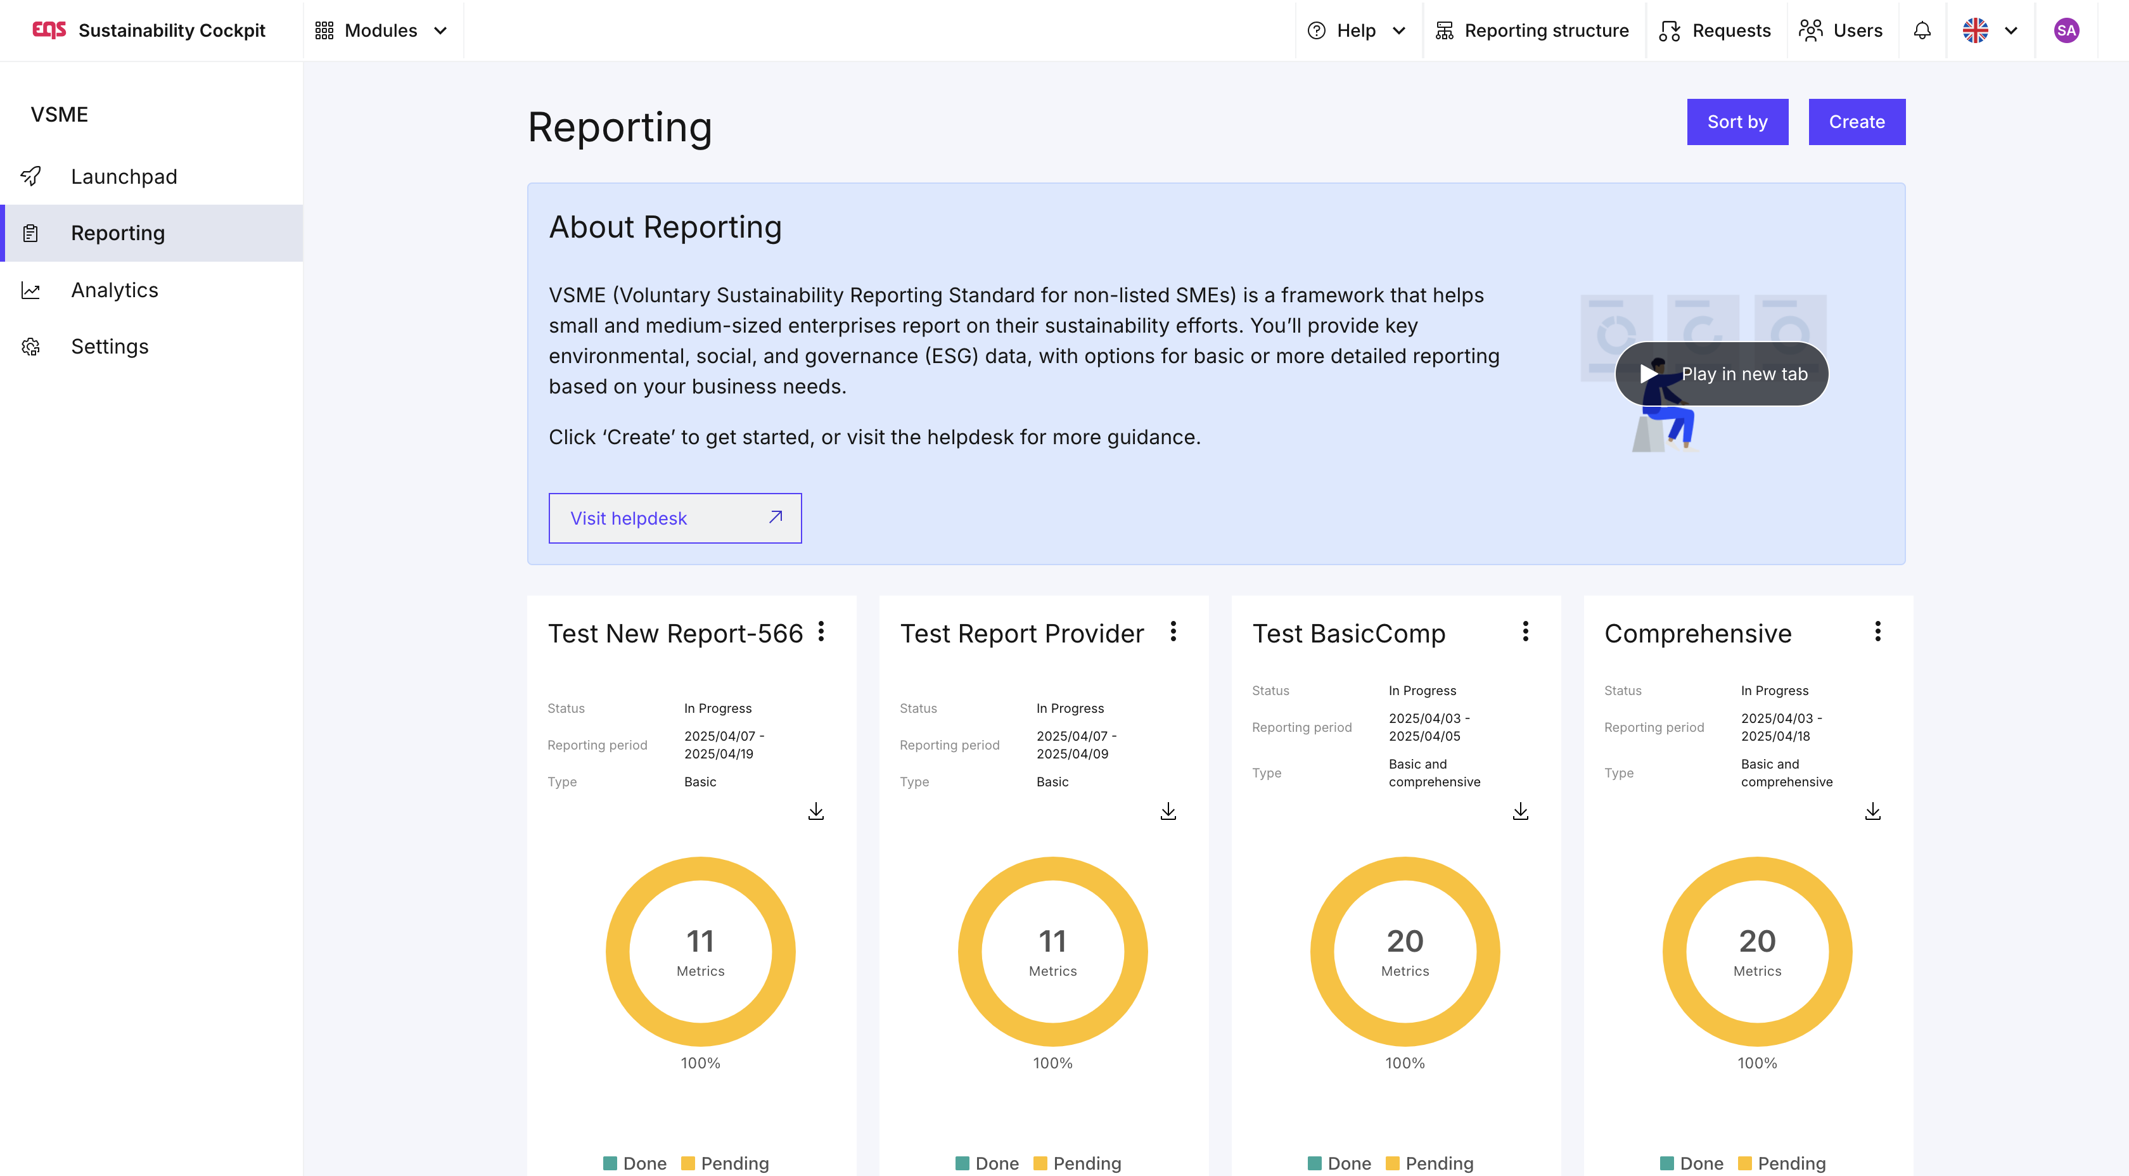Open the SA user avatar

(2066, 30)
